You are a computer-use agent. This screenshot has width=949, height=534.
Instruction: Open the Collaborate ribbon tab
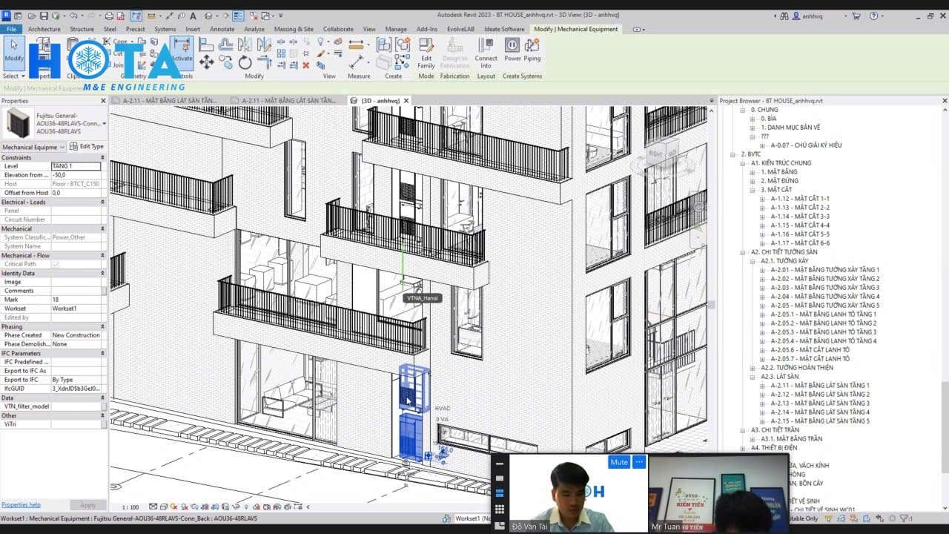pyautogui.click(x=338, y=29)
